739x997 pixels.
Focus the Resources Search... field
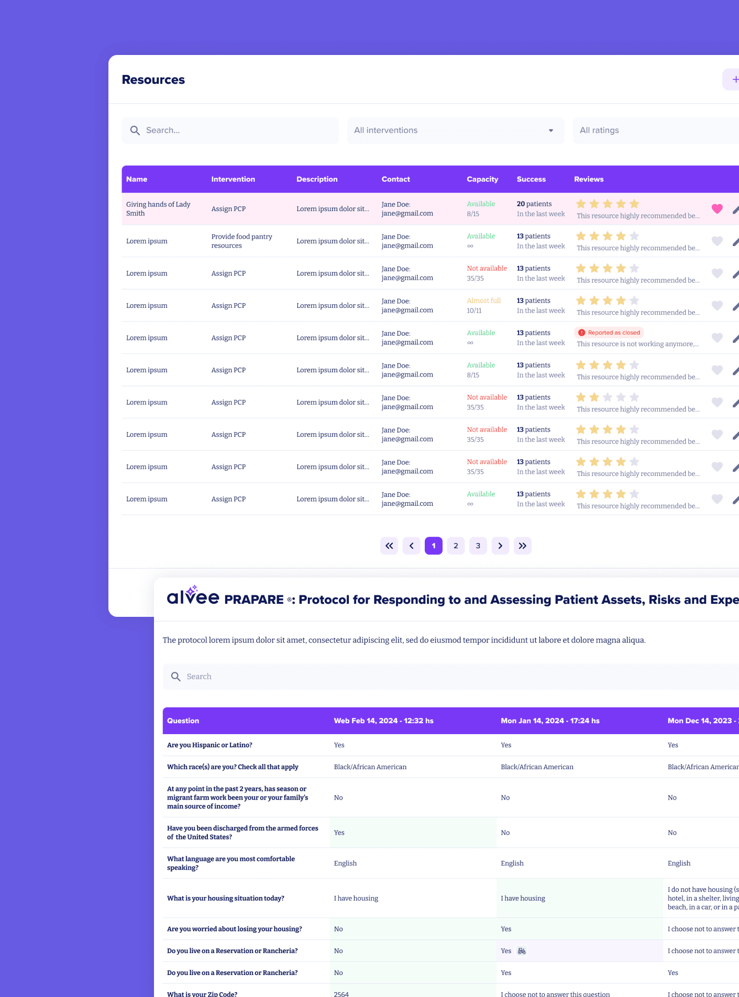[x=230, y=130]
